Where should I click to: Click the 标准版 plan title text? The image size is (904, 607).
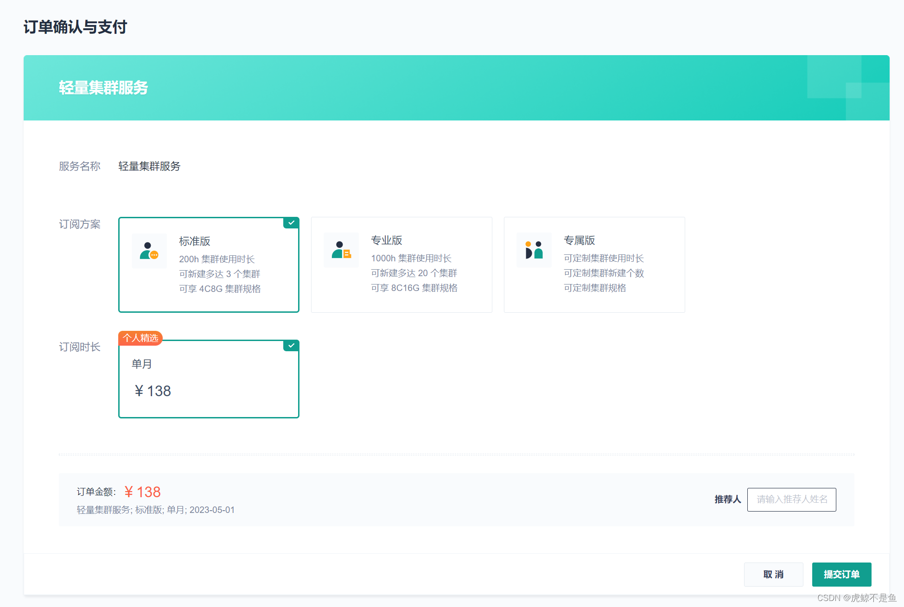(x=195, y=241)
